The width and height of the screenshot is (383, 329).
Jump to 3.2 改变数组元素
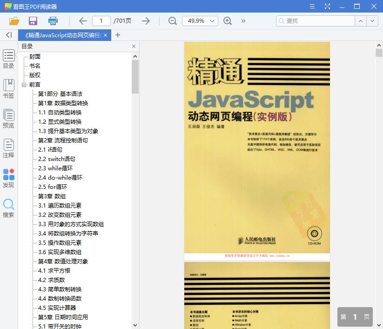(x=60, y=215)
